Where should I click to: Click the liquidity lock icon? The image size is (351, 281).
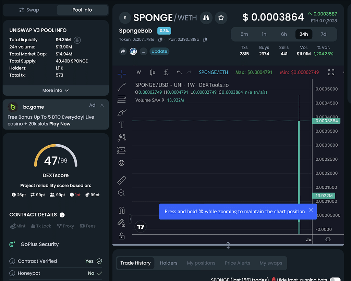(77, 40)
